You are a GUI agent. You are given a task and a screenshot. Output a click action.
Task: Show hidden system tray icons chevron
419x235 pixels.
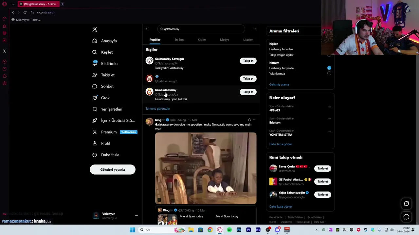pyautogui.click(x=317, y=230)
